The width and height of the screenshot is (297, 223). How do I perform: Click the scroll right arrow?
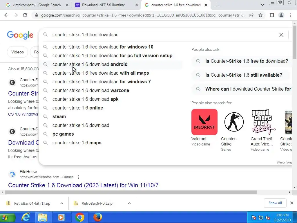click(290, 192)
